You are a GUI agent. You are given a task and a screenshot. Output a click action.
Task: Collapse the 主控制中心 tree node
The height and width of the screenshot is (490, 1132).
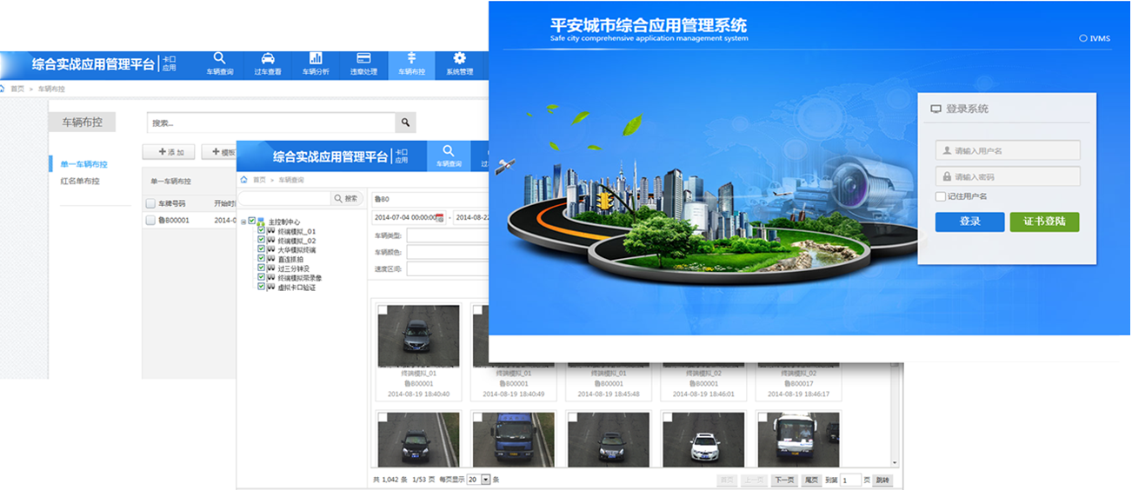point(243,222)
